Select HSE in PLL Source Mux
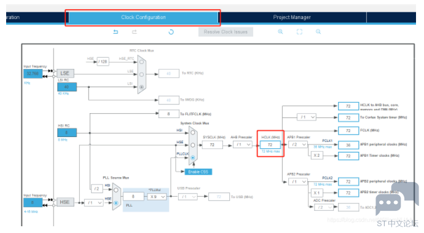 coord(116,203)
